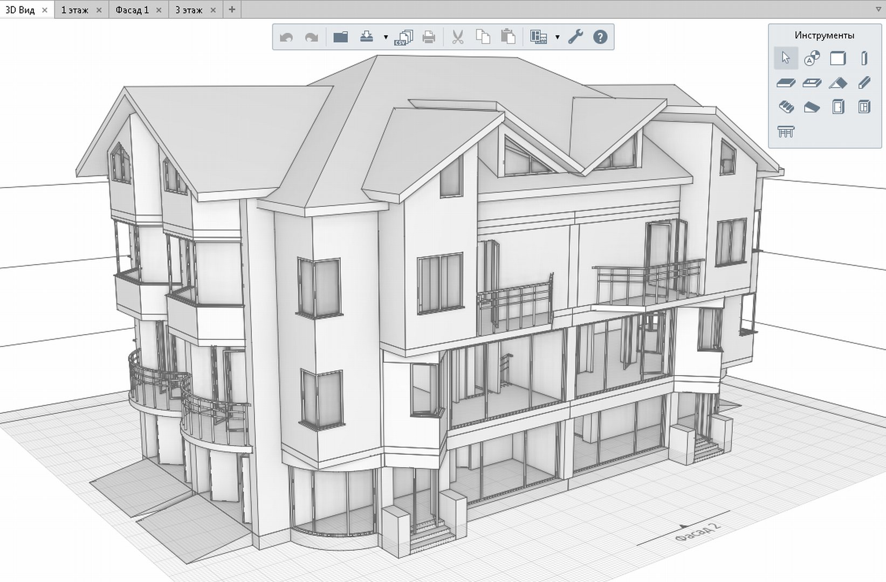Viewport: 886px width, 582px height.
Task: Pick the Beam tool
Action: 864,82
